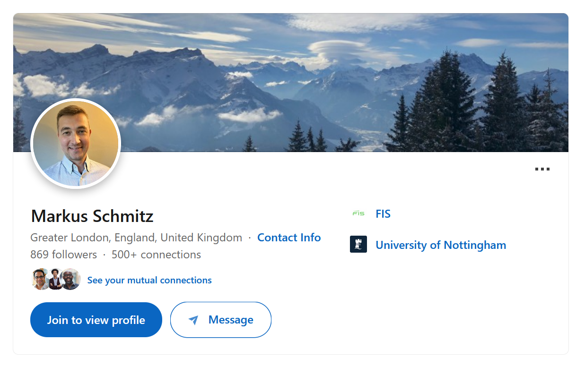Visit the University of Nottingham link
The height and width of the screenshot is (366, 576).
tap(441, 245)
